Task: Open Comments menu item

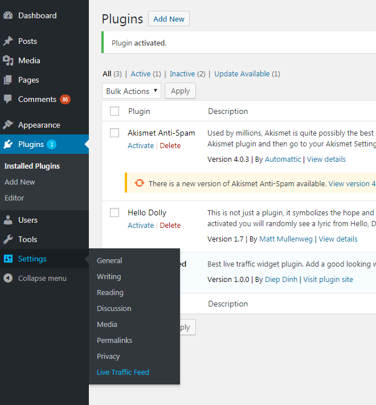Action: [x=37, y=99]
